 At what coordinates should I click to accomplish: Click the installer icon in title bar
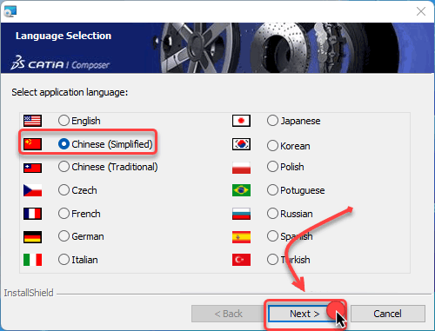[x=10, y=11]
